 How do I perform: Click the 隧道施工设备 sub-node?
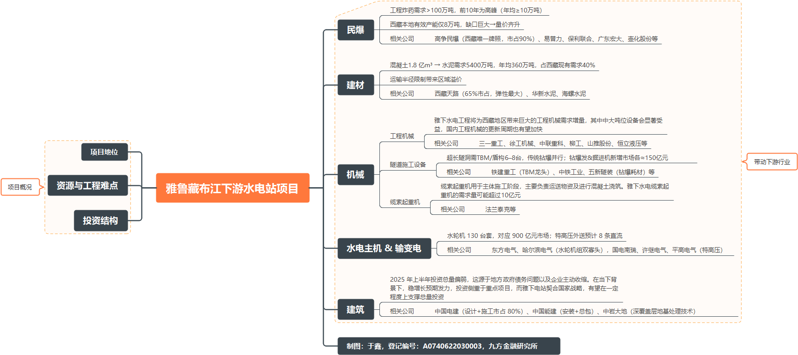(x=408, y=165)
